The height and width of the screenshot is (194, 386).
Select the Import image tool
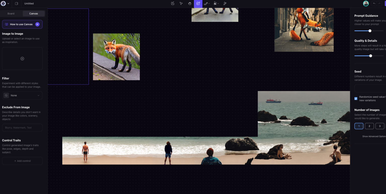[172, 4]
